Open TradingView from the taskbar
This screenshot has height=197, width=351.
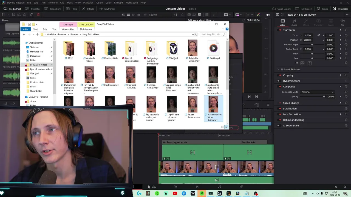click(x=193, y=193)
